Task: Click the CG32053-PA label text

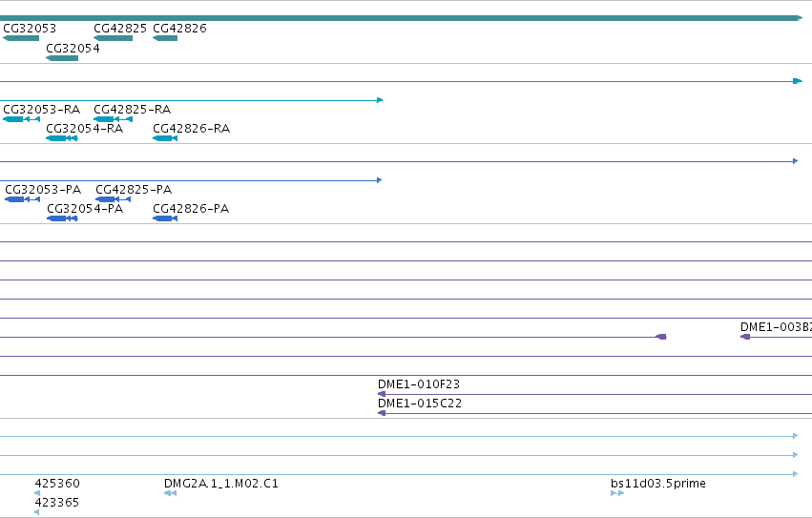Action: (43, 190)
